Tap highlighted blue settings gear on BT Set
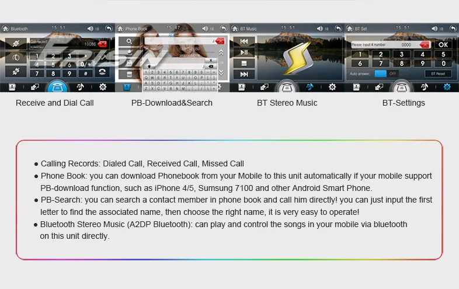 pos(447,87)
